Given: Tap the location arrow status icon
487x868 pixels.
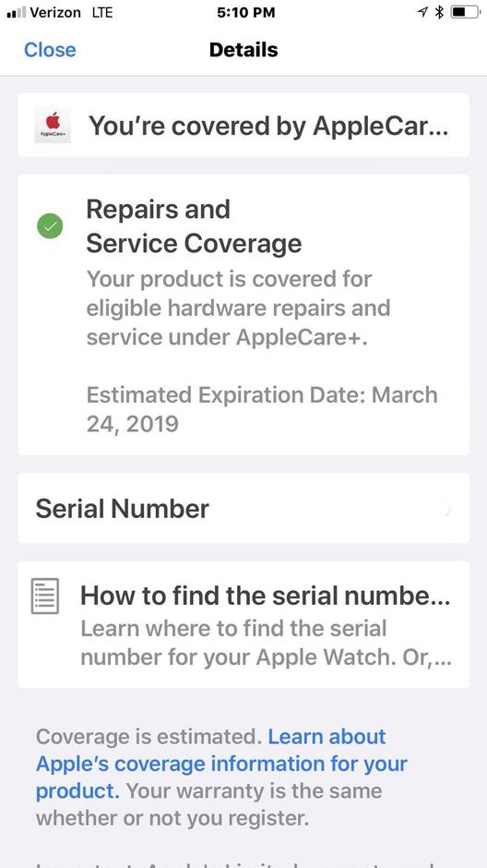Looking at the screenshot, I should (422, 12).
